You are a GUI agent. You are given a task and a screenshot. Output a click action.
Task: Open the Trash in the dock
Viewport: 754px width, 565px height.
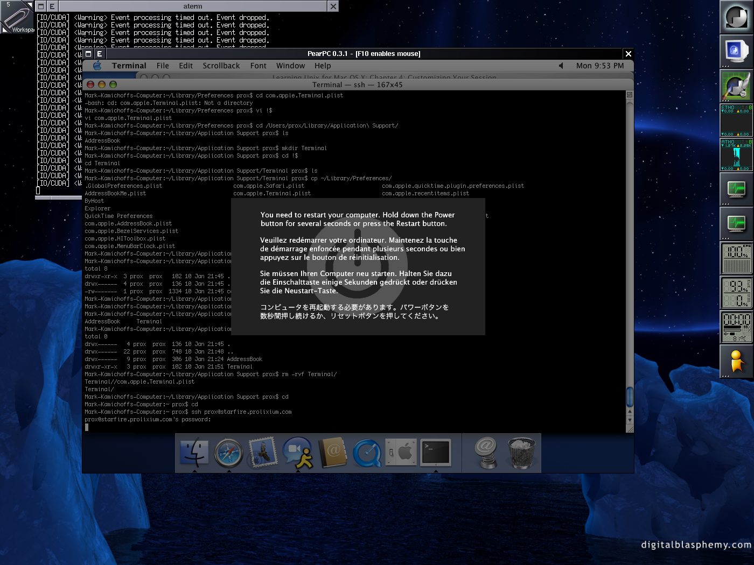[x=521, y=453]
